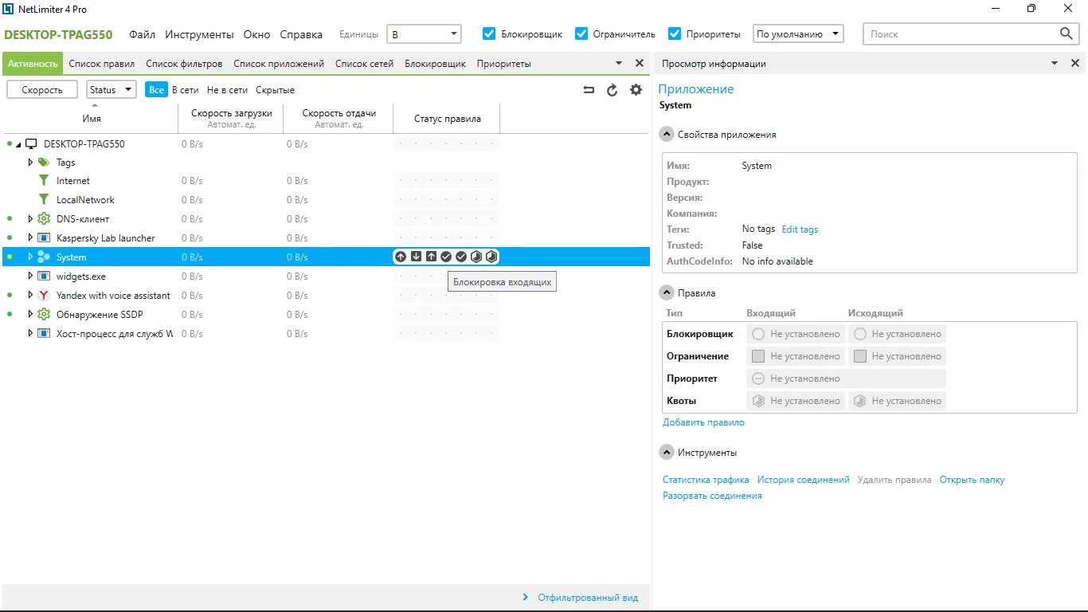Collapse the Свойства приложения section
Viewport: 1088px width, 612px height.
667,135
